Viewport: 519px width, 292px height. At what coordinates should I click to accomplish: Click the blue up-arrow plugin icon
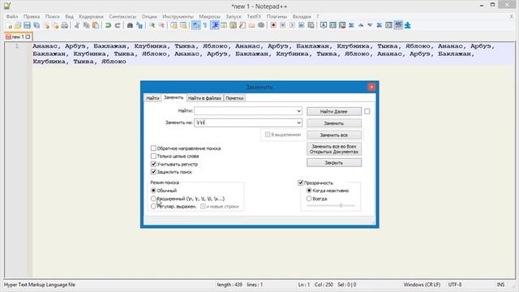361,25
